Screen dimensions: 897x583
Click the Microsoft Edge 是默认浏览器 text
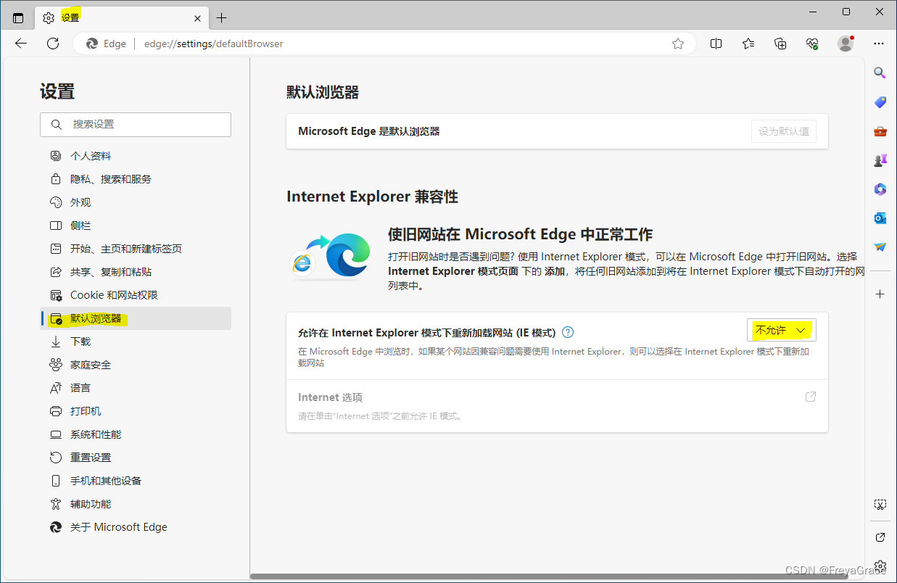pos(369,131)
